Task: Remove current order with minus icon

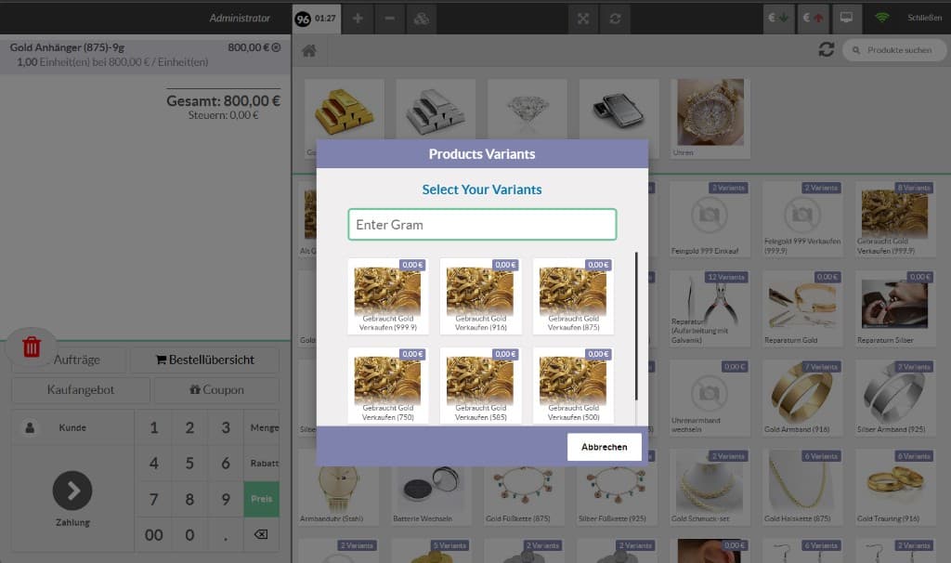Action: (x=389, y=19)
